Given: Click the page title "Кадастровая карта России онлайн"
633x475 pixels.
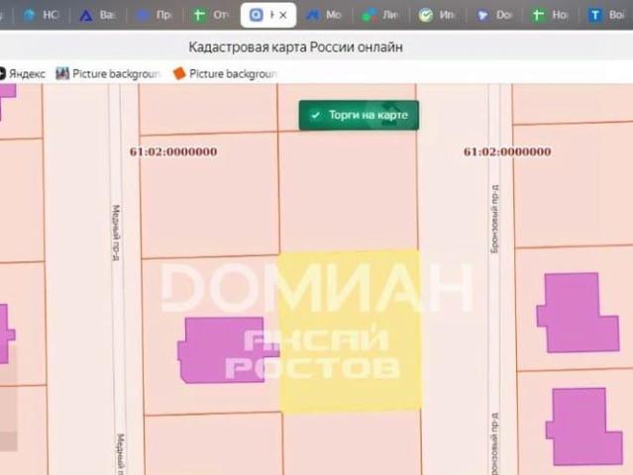Looking at the screenshot, I should coord(295,47).
